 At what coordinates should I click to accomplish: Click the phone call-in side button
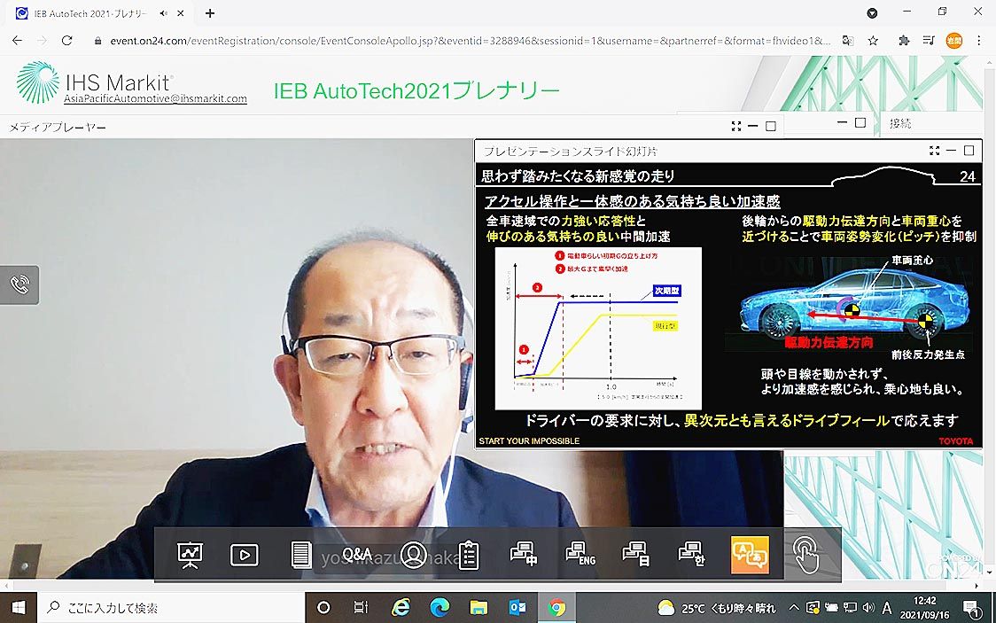point(19,284)
